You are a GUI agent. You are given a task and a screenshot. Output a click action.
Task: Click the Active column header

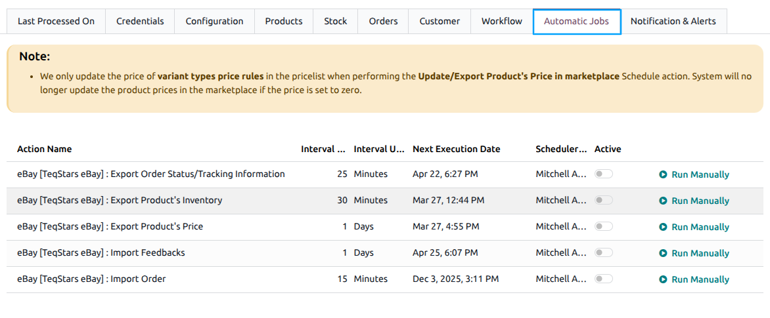pyautogui.click(x=608, y=149)
